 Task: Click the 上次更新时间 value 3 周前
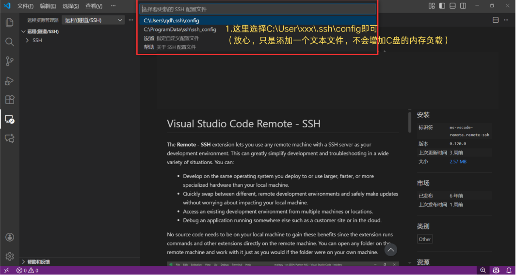[456, 153]
